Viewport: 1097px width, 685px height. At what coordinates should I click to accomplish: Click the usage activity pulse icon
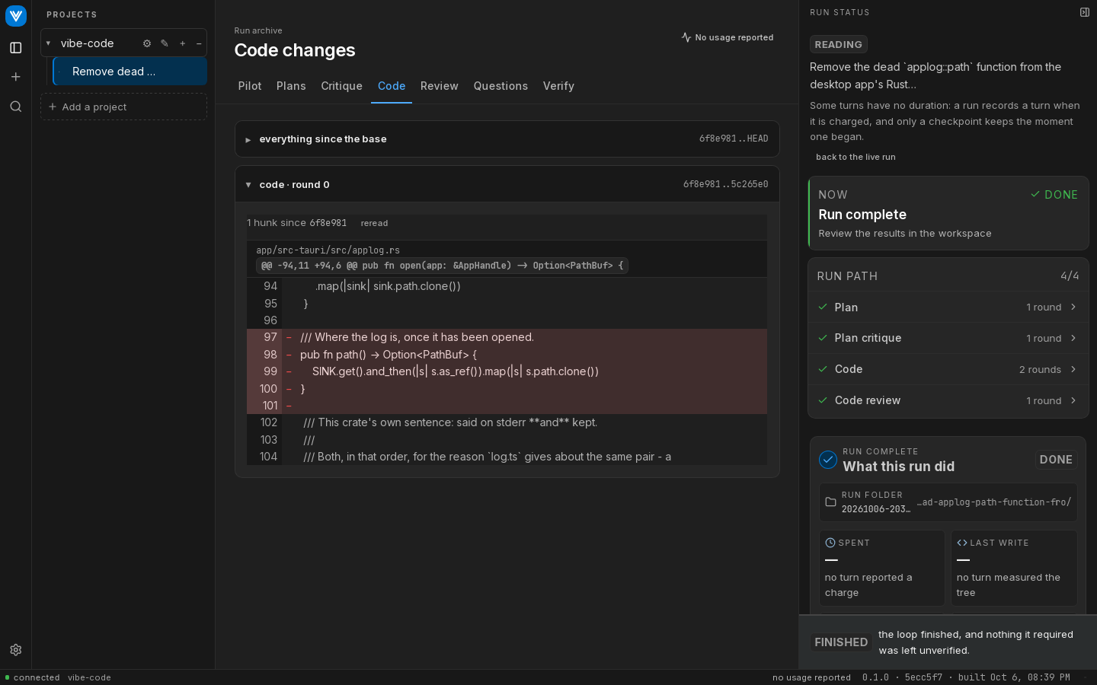click(686, 37)
